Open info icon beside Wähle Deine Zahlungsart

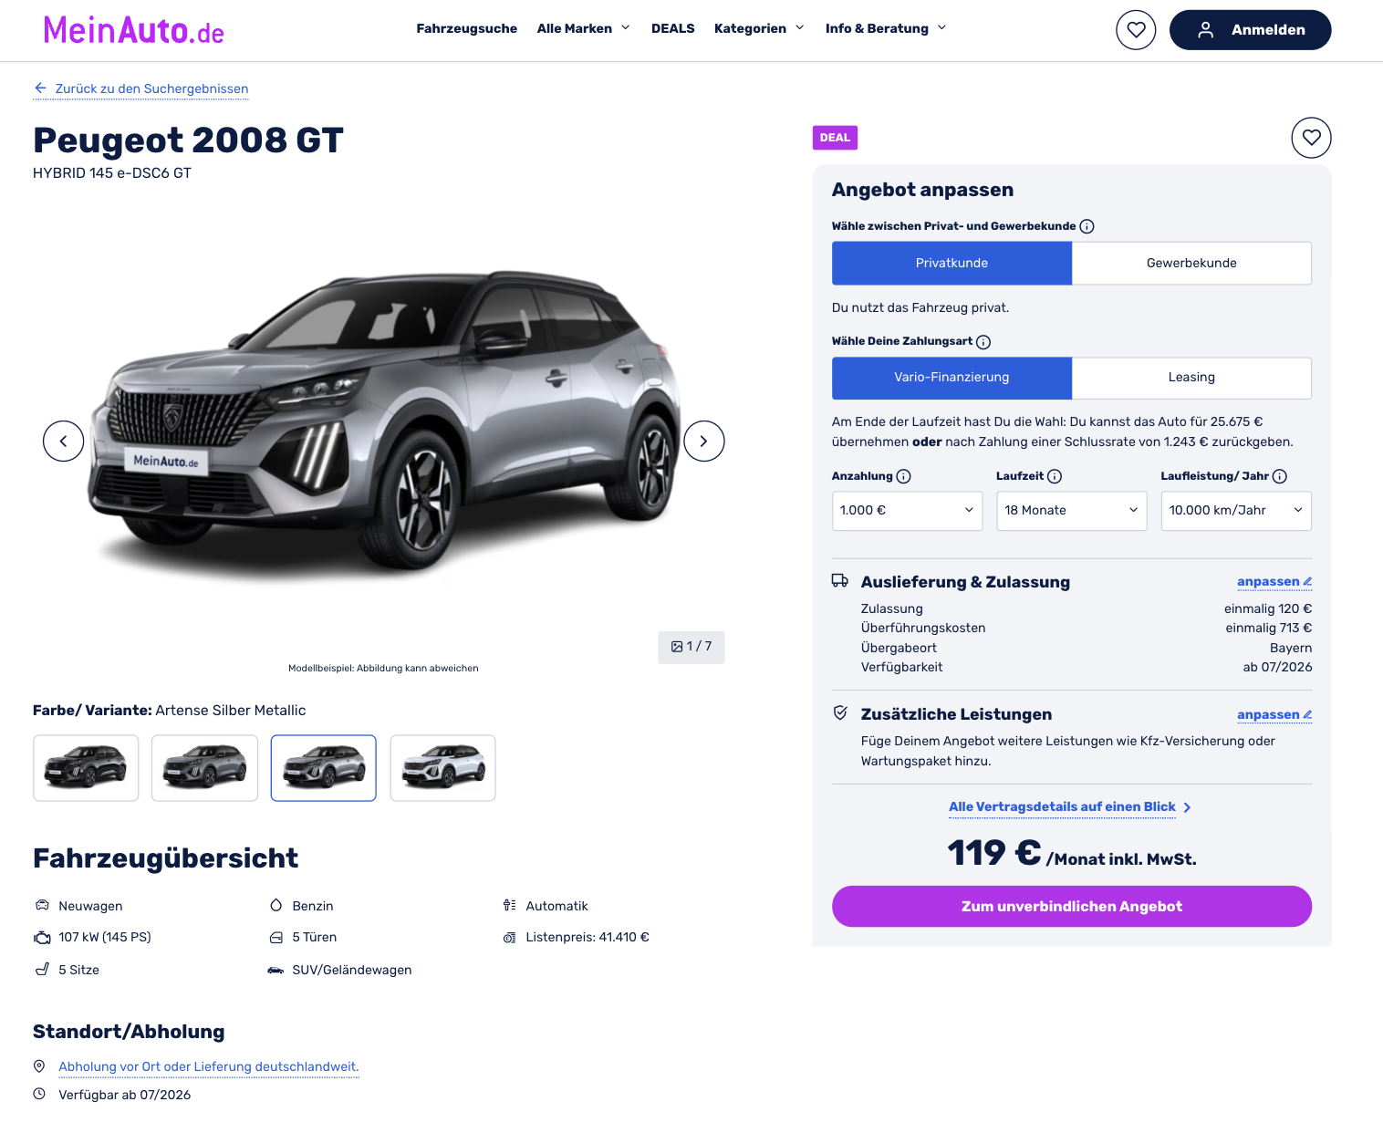pos(983,342)
